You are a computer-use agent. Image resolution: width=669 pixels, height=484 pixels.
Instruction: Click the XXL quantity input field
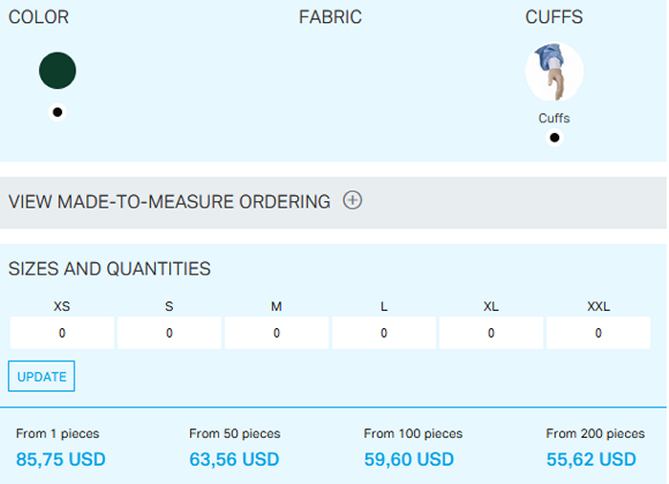tap(598, 334)
